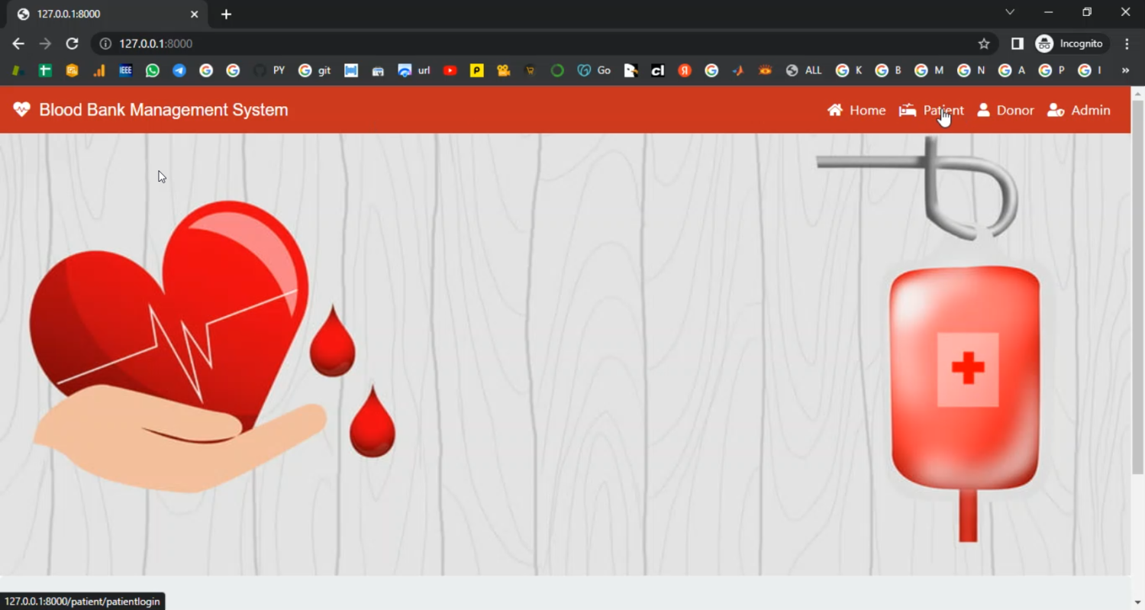The height and width of the screenshot is (610, 1145).
Task: Open the tab search dropdown arrow
Action: tap(1010, 12)
